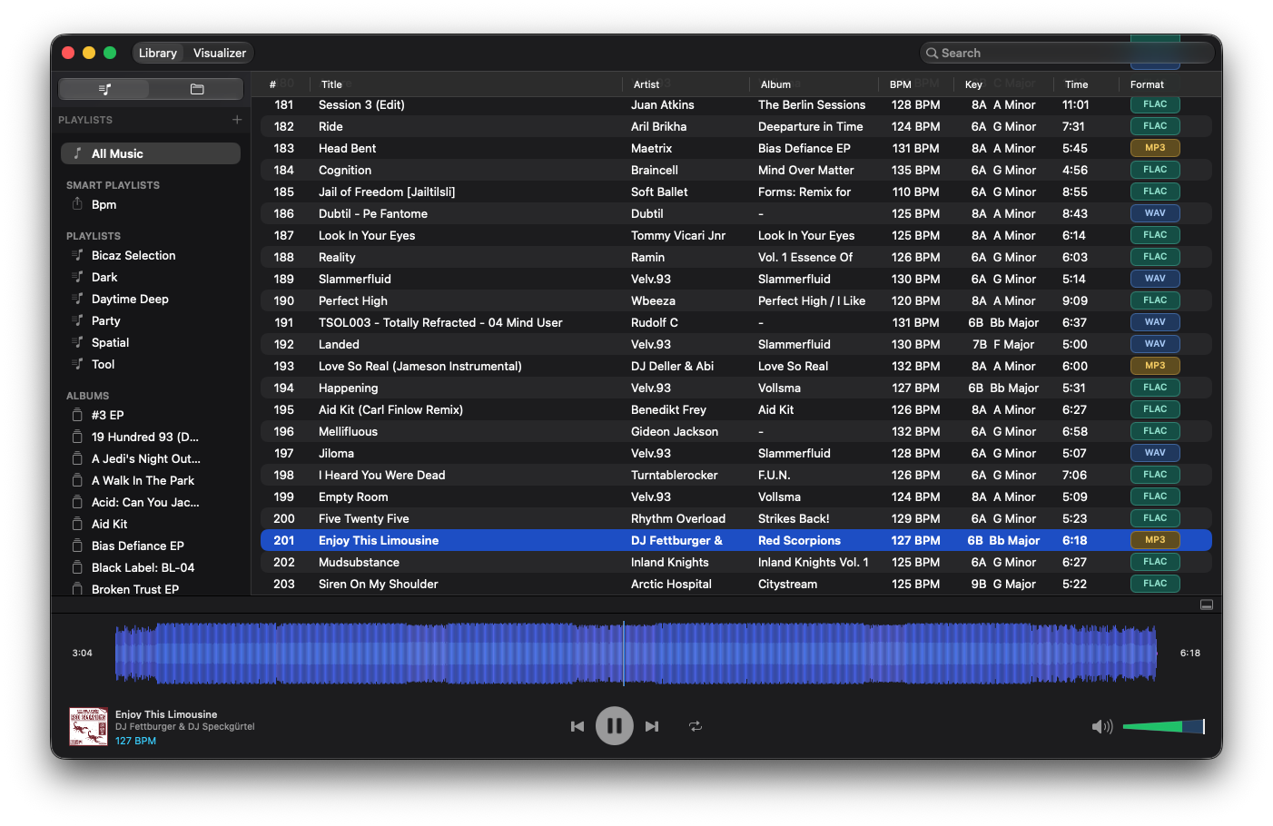
Task: Select the track Perfect High
Action: click(735, 301)
